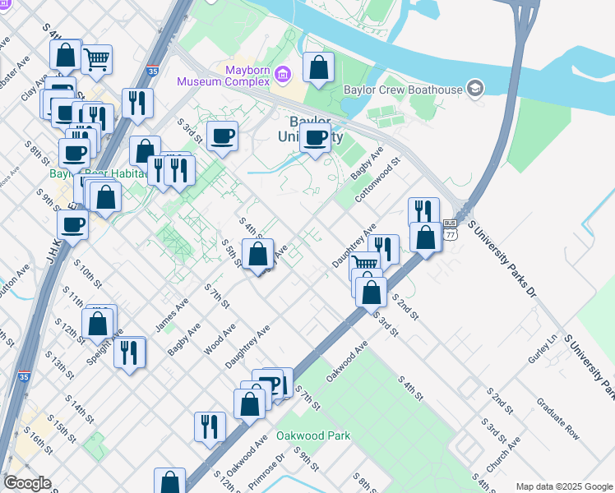Click the shopping bag marker at top left near S 4th
The height and width of the screenshot is (493, 615).
[66, 56]
